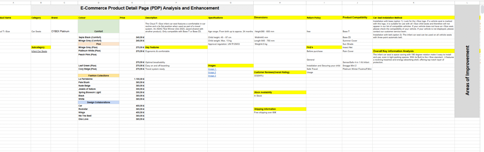Click the Image 2 hyperlink
This screenshot has height=152, width=484.
pyautogui.click(x=212, y=73)
